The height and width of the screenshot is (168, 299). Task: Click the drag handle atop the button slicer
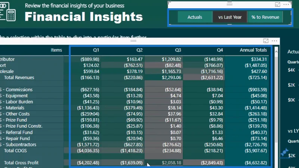[229, 3]
